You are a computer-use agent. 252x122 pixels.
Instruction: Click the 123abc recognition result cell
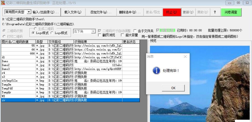click(x=98, y=65)
